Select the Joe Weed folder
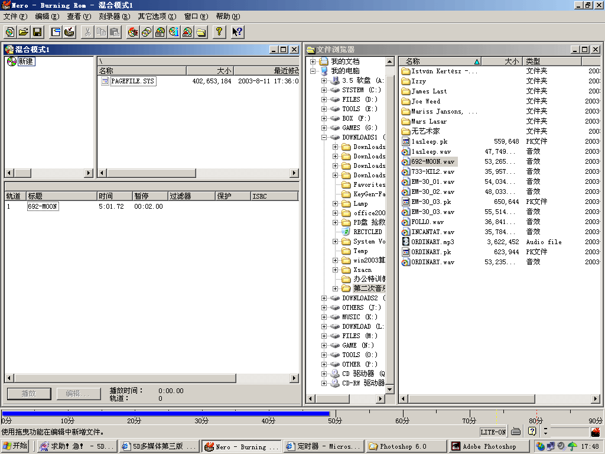Viewport: 605px width, 454px height. [x=425, y=101]
